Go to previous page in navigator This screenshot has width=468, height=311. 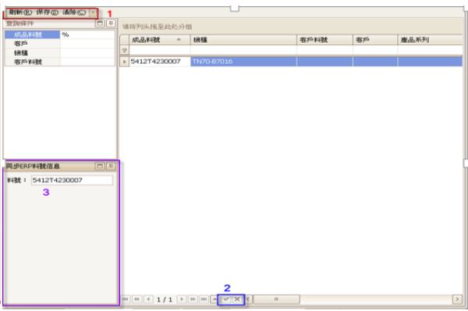137,299
